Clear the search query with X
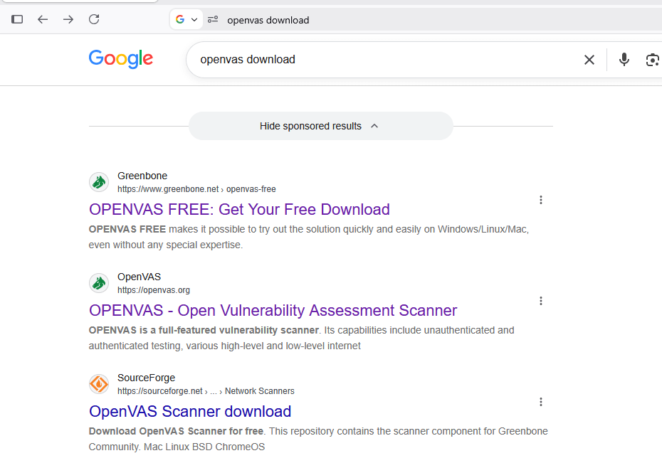The height and width of the screenshot is (463, 662). [x=589, y=60]
